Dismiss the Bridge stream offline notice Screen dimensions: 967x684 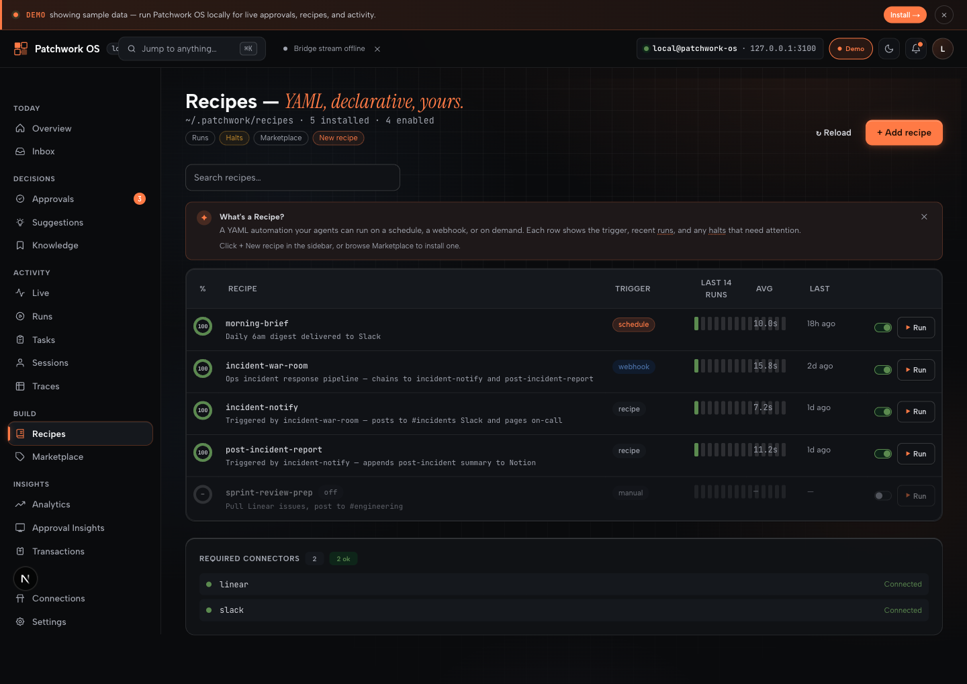pyautogui.click(x=377, y=49)
